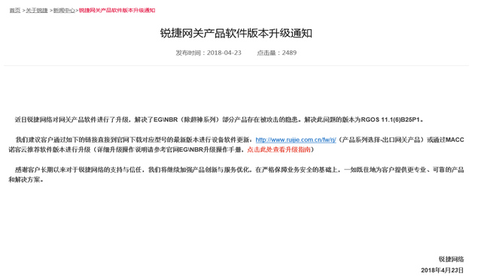Go to 首页 via breadcrumb
The image size is (478, 280).
[x=14, y=11]
